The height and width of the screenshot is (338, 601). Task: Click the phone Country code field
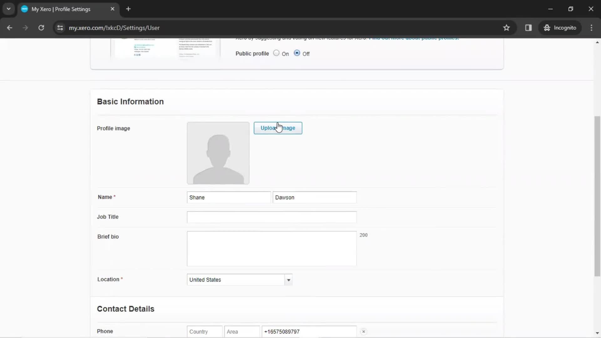204,331
